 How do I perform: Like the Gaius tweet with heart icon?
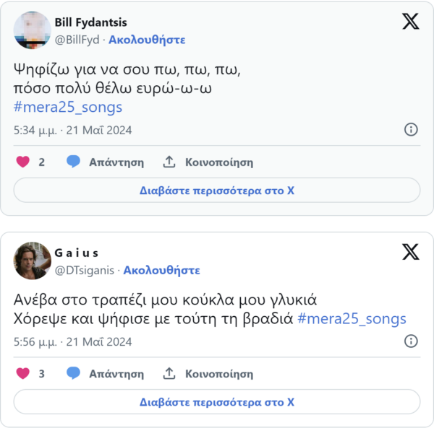pyautogui.click(x=23, y=373)
